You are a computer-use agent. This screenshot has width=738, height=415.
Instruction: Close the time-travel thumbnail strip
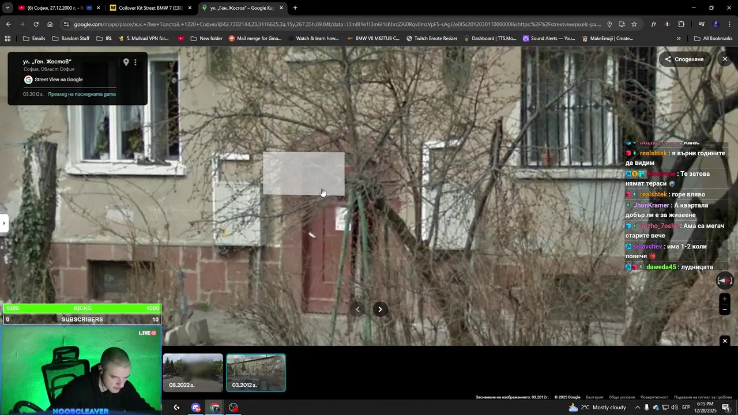tap(725, 341)
